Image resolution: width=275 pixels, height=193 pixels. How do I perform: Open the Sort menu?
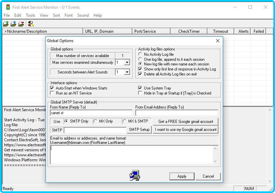click(56, 15)
